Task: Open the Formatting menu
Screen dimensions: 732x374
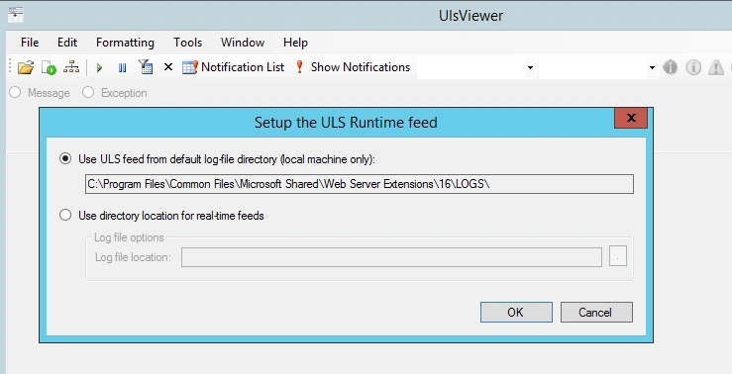Action: click(x=125, y=43)
